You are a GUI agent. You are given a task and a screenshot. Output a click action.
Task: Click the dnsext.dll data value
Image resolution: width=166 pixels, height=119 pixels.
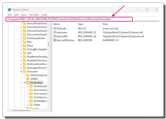pyautogui.click(x=123, y=33)
